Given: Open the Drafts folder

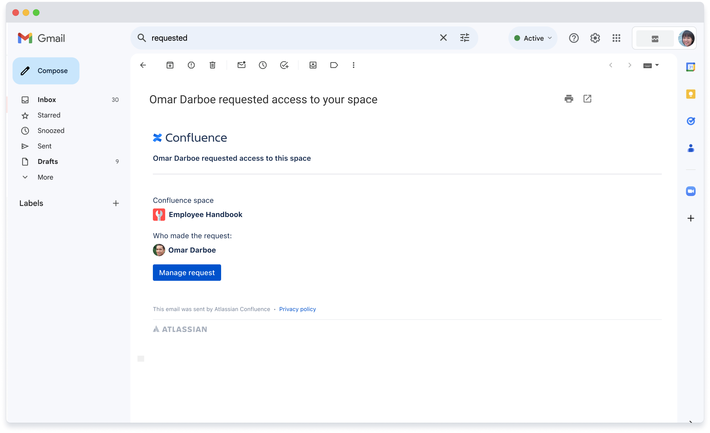Looking at the screenshot, I should pos(47,161).
